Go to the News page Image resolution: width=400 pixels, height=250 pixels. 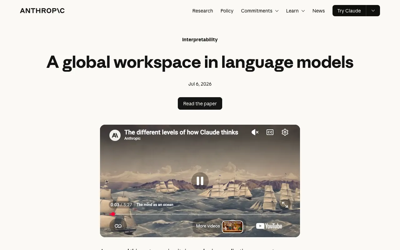click(x=318, y=11)
